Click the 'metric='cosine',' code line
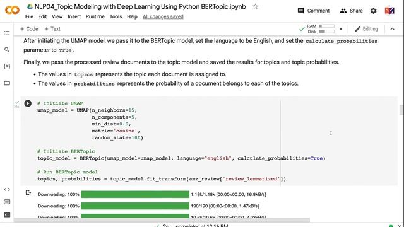 pos(116,131)
